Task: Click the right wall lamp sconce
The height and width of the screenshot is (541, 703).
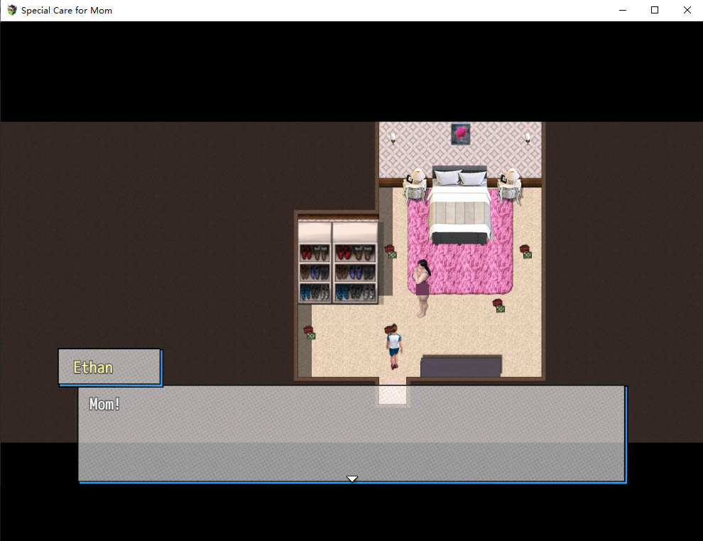Action: coord(528,137)
